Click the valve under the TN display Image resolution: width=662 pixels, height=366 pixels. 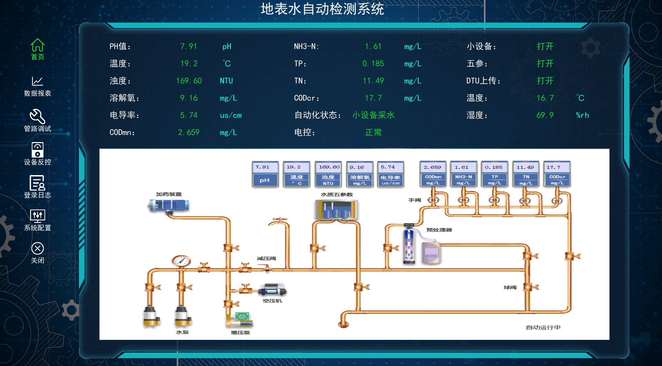point(525,200)
